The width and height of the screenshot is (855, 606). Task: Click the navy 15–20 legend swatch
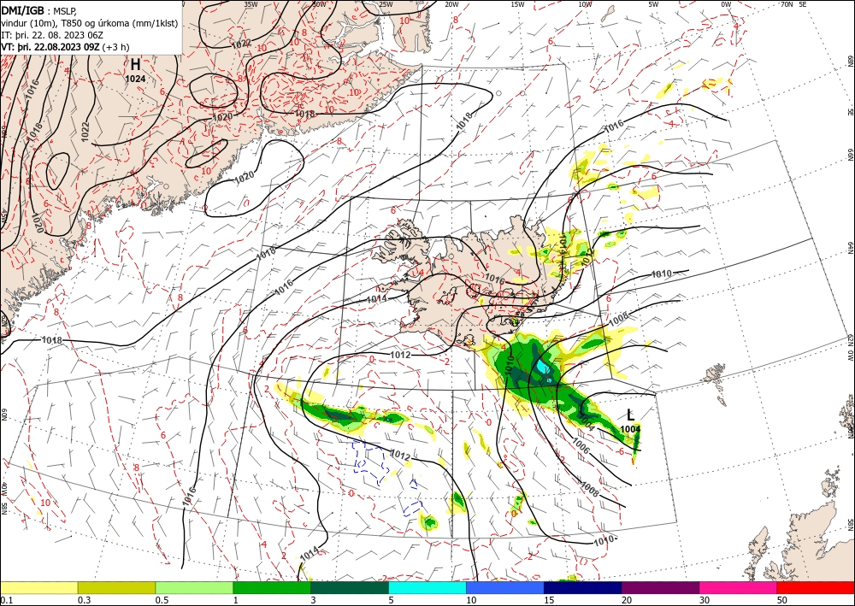click(x=583, y=588)
